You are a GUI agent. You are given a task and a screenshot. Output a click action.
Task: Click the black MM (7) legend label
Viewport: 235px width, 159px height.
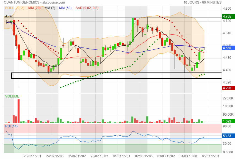coord(50,8)
